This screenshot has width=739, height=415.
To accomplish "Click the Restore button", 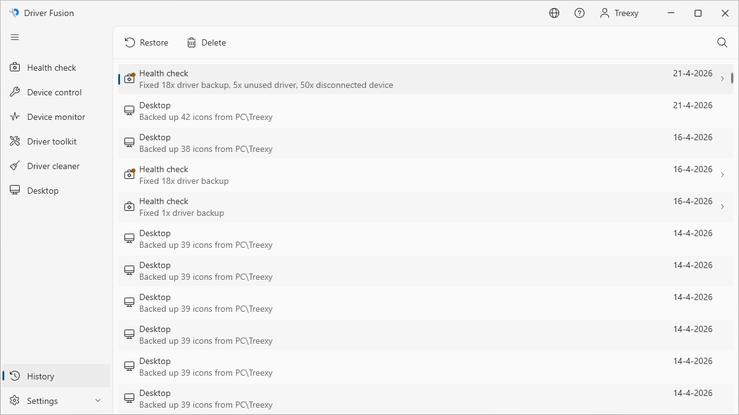I will 147,42.
